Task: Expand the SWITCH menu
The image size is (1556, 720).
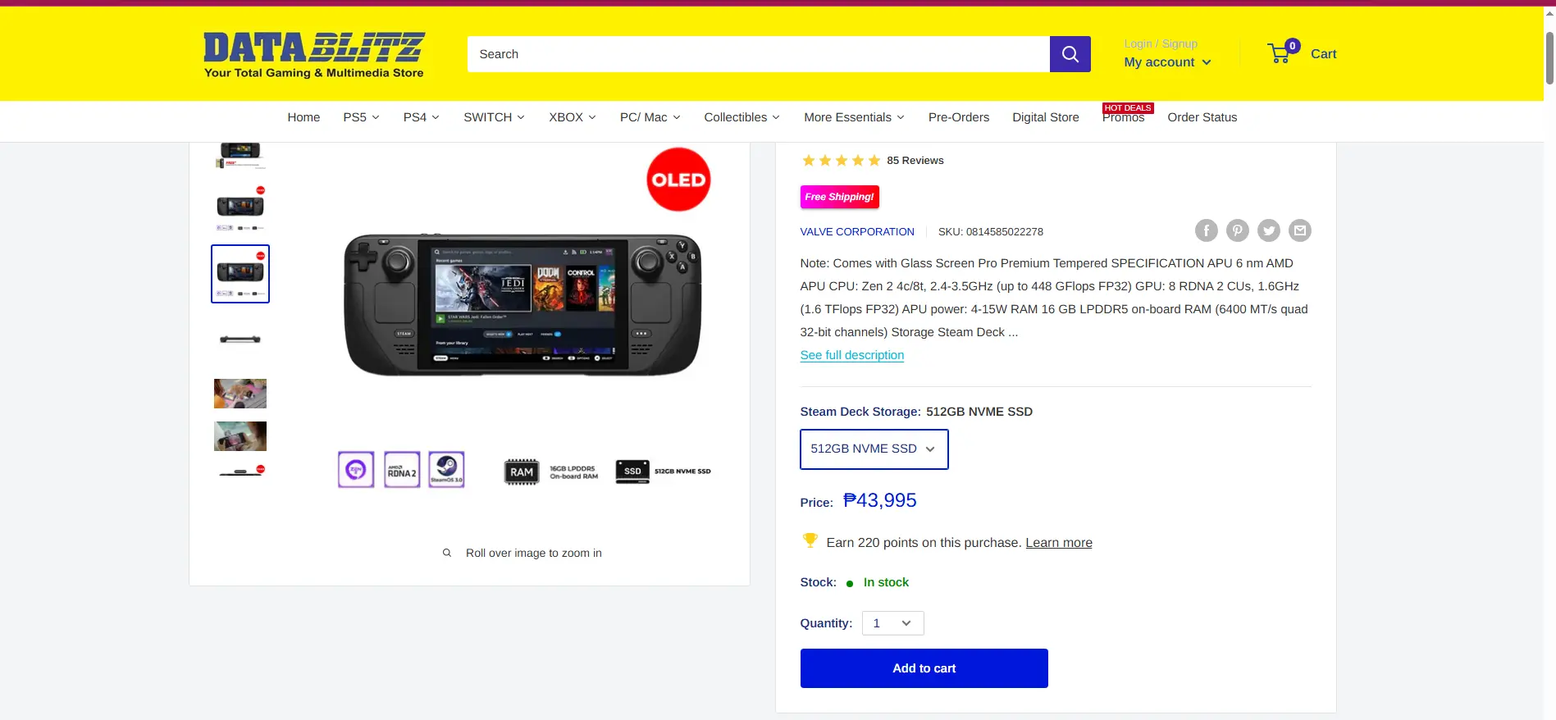Action: tap(494, 117)
